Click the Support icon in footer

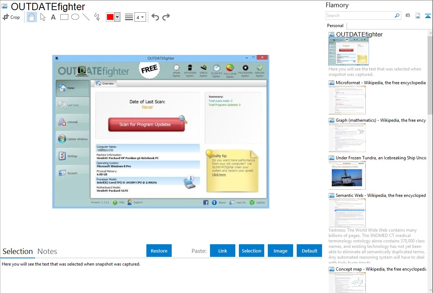pyautogui.click(x=130, y=202)
